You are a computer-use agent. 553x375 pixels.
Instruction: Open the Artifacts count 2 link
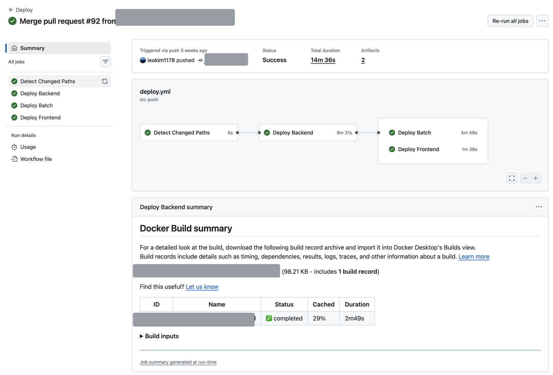tap(363, 60)
